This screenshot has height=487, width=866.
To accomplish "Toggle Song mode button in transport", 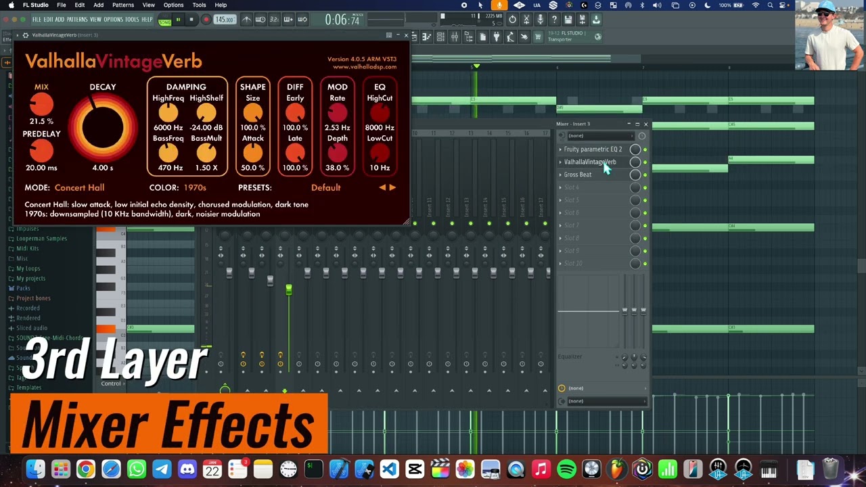I will point(164,21).
